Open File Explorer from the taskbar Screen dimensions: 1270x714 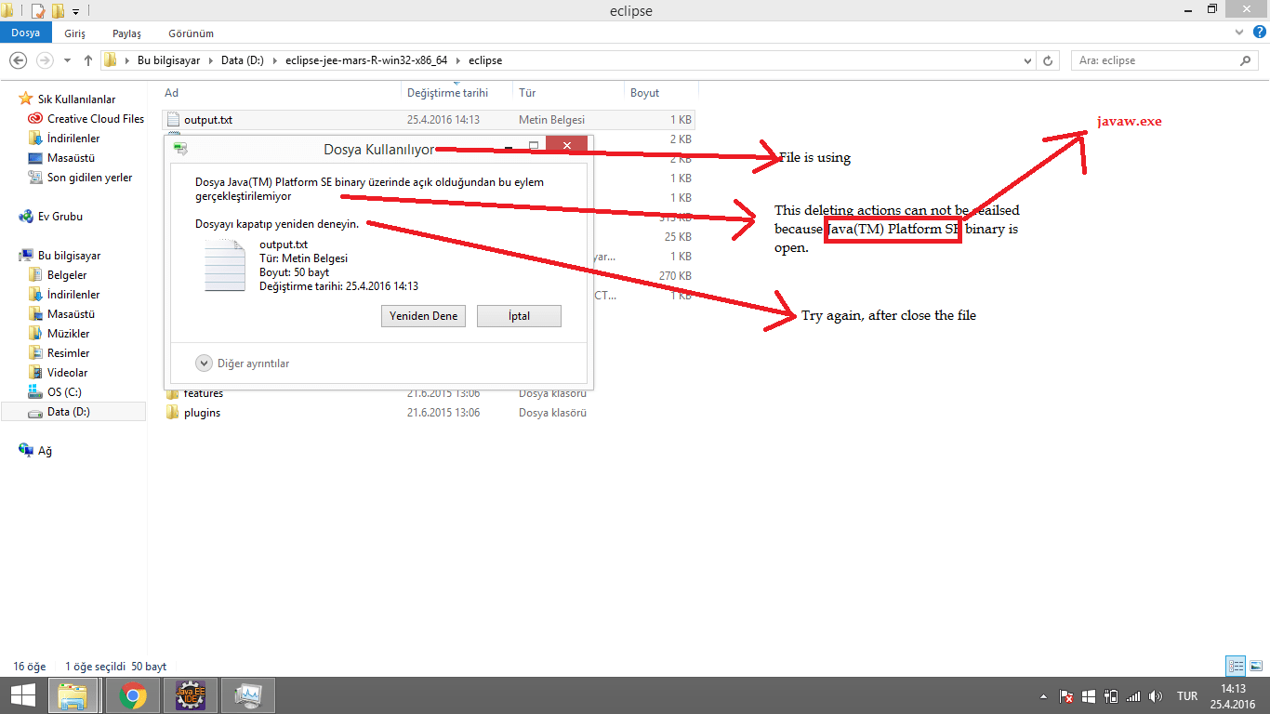(x=73, y=695)
